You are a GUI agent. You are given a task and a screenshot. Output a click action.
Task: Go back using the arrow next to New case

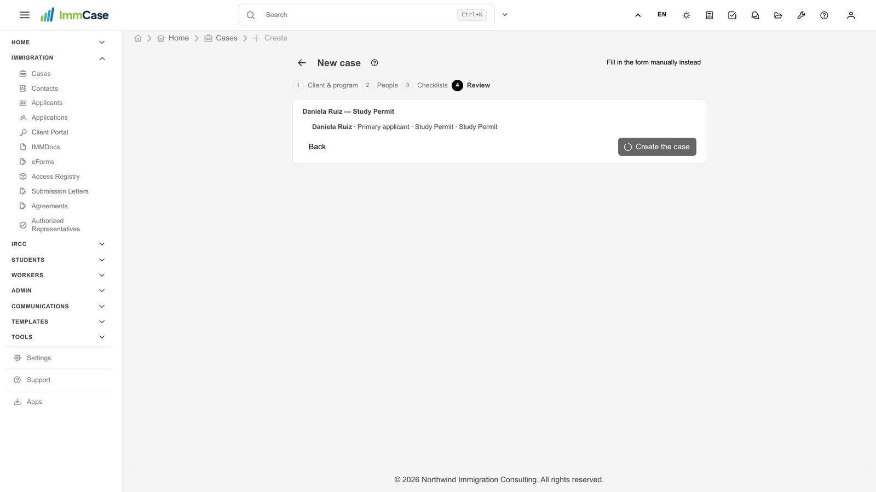(302, 63)
